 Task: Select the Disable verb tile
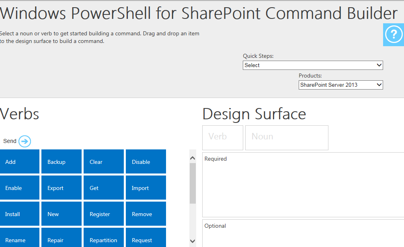point(146,161)
